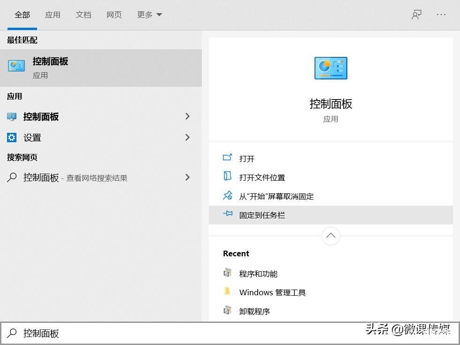Click the pin to taskbar icon
This screenshot has width=460, height=345.
227,214
